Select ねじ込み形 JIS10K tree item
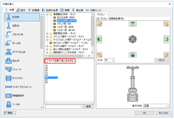Viewport: 174px width, 119px height. (x=67, y=21)
